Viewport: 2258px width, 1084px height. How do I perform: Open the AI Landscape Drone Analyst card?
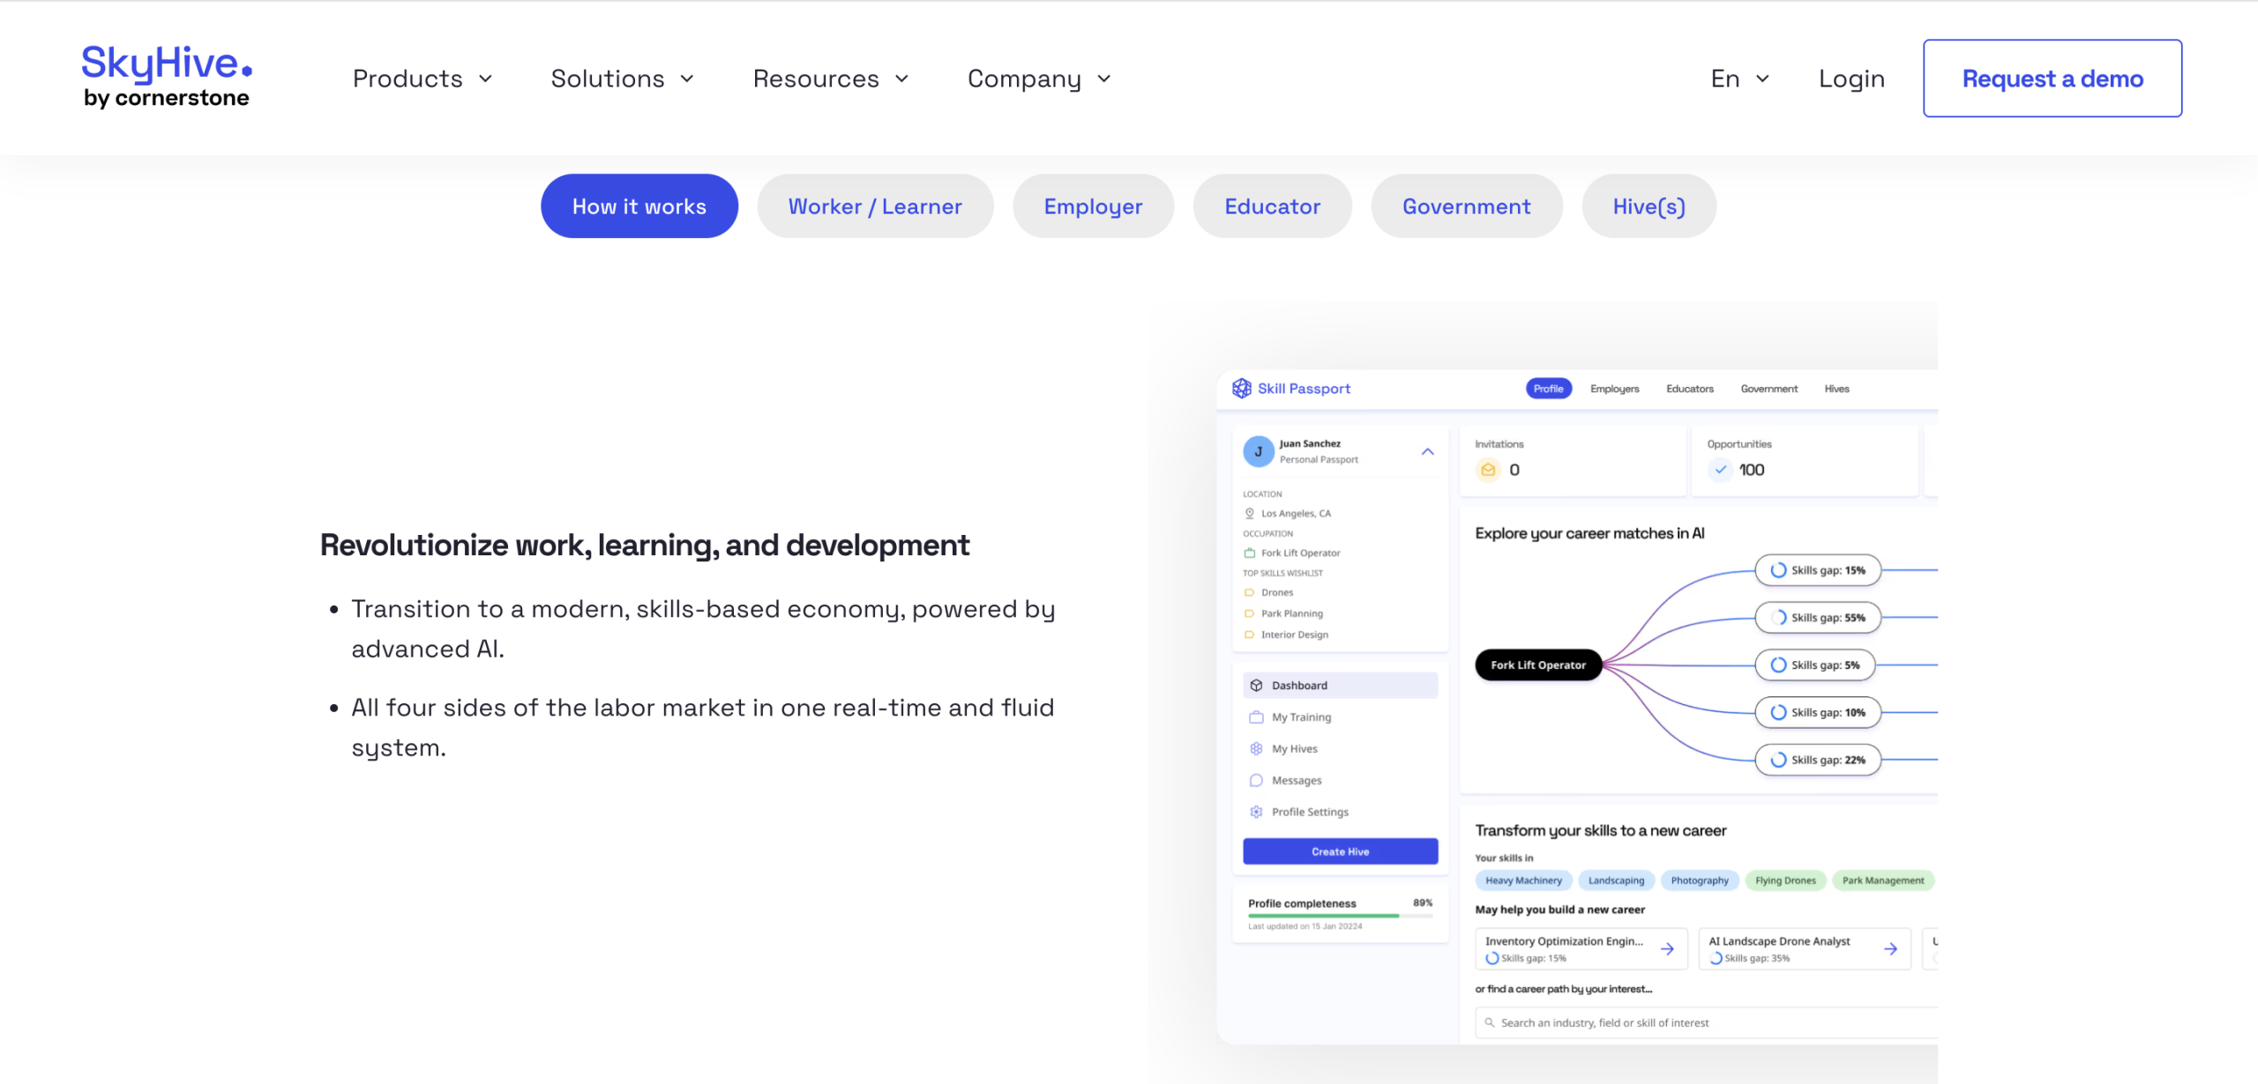(1805, 949)
